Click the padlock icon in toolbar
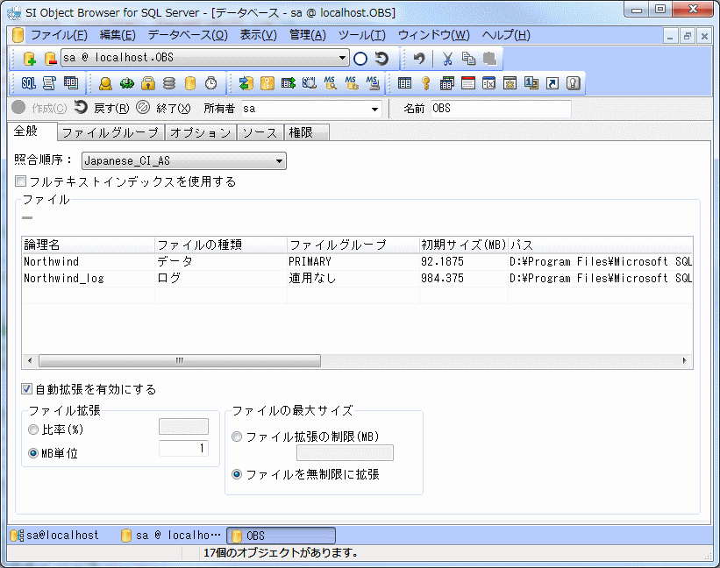 [x=148, y=83]
